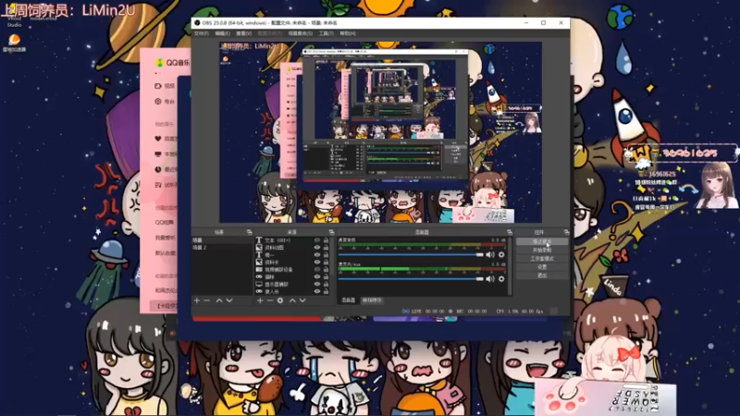Add a new source with the plus icon

pyautogui.click(x=260, y=300)
